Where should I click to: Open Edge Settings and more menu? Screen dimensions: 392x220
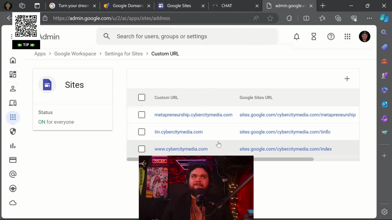pos(369,18)
